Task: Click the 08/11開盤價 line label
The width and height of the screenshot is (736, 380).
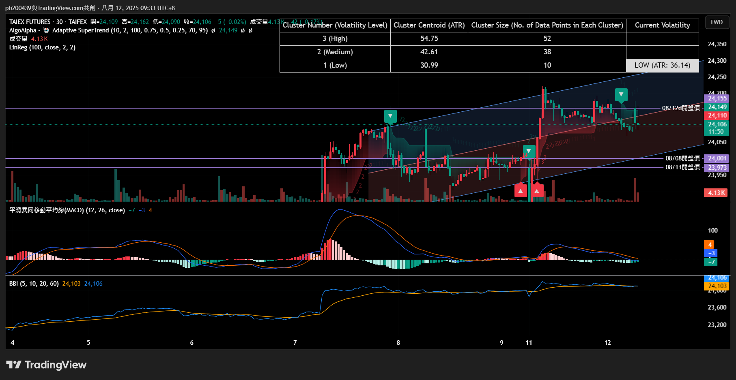Action: coord(682,167)
